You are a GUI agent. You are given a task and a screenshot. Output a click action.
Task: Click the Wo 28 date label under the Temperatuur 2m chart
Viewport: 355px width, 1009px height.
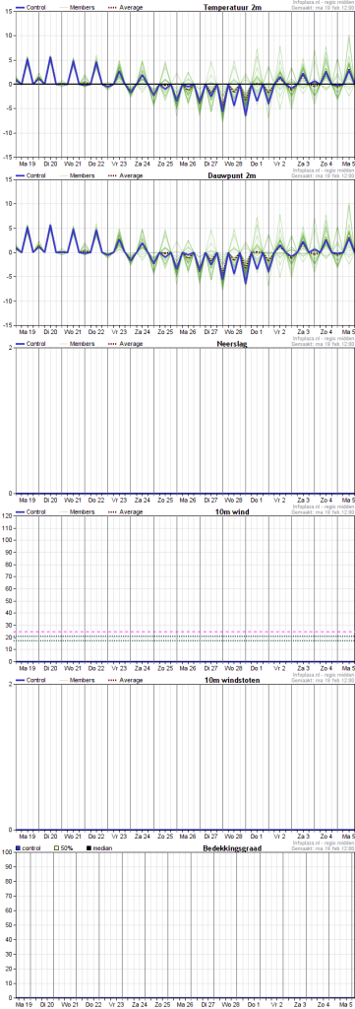coord(233,163)
